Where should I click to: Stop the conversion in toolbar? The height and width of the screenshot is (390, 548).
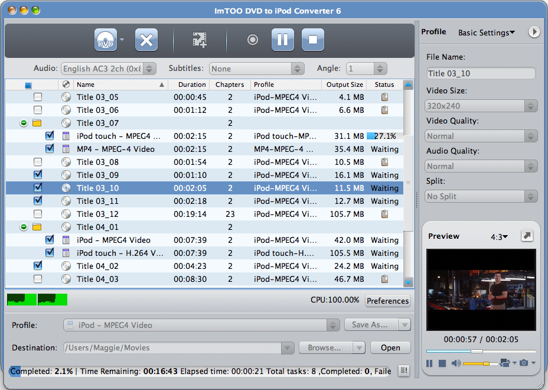pos(313,40)
